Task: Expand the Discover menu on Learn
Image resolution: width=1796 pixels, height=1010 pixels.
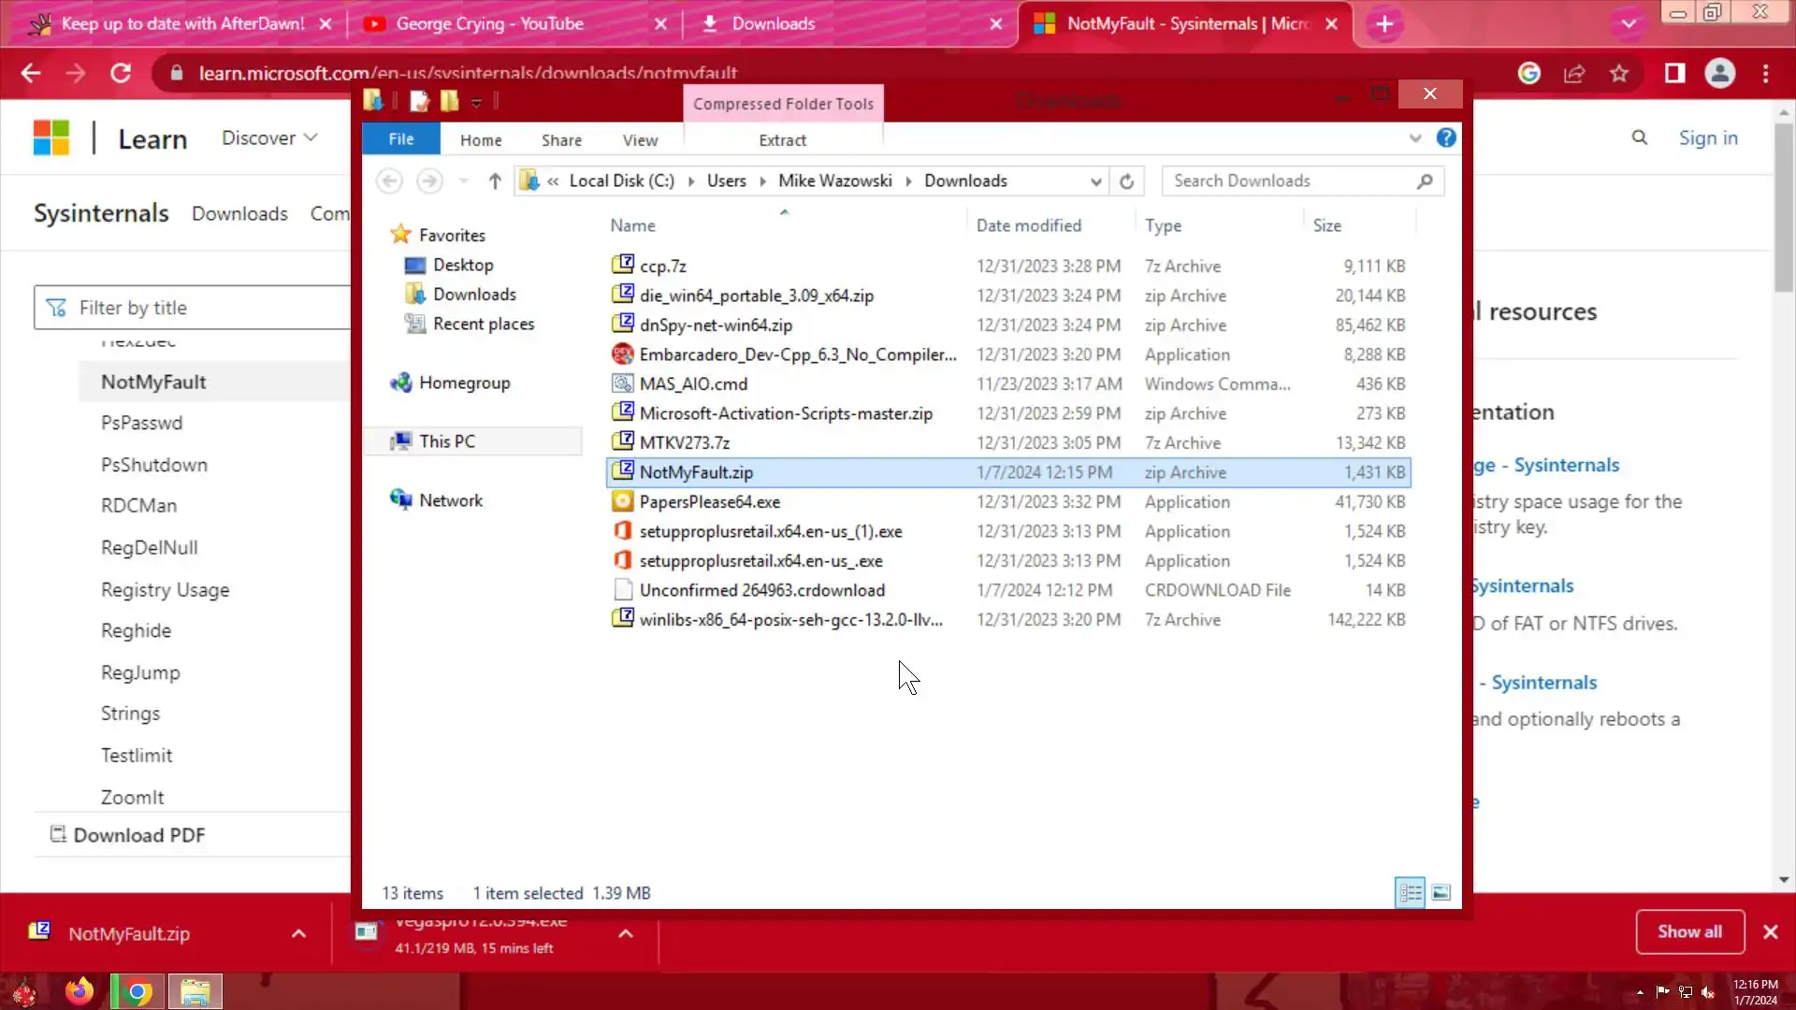Action: click(x=269, y=138)
